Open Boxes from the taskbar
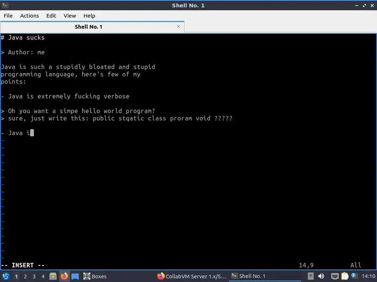 point(95,276)
